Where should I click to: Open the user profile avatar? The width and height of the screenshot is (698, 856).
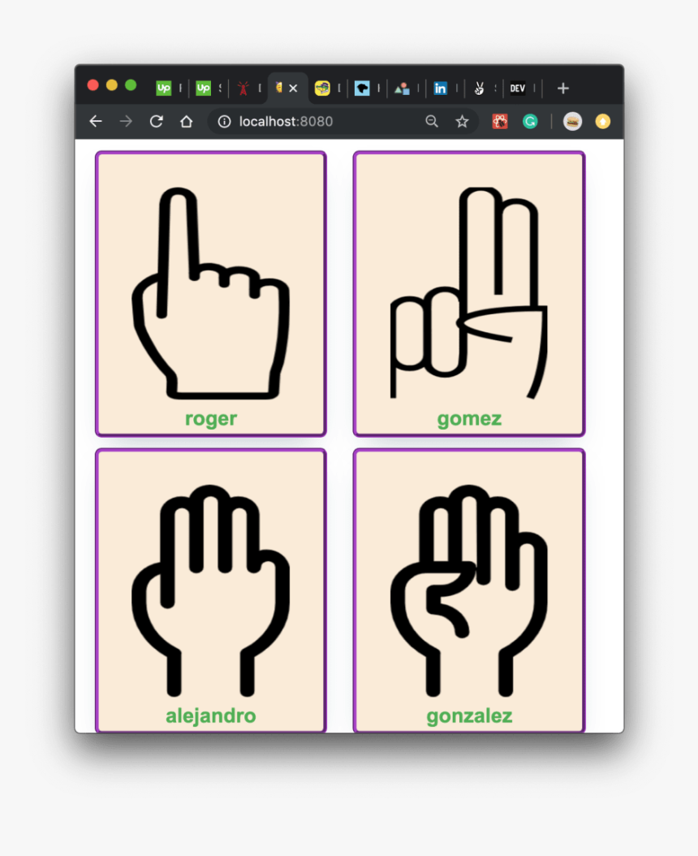coord(572,122)
